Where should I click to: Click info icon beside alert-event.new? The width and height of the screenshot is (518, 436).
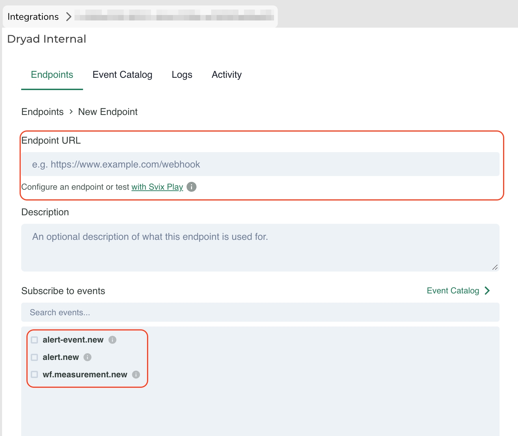[112, 340]
